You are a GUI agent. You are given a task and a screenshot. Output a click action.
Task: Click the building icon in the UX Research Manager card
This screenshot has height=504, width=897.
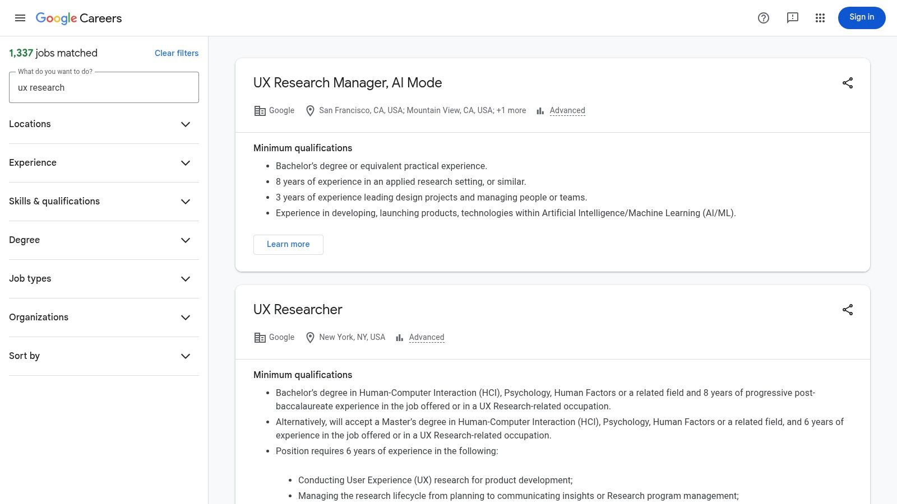coord(260,111)
